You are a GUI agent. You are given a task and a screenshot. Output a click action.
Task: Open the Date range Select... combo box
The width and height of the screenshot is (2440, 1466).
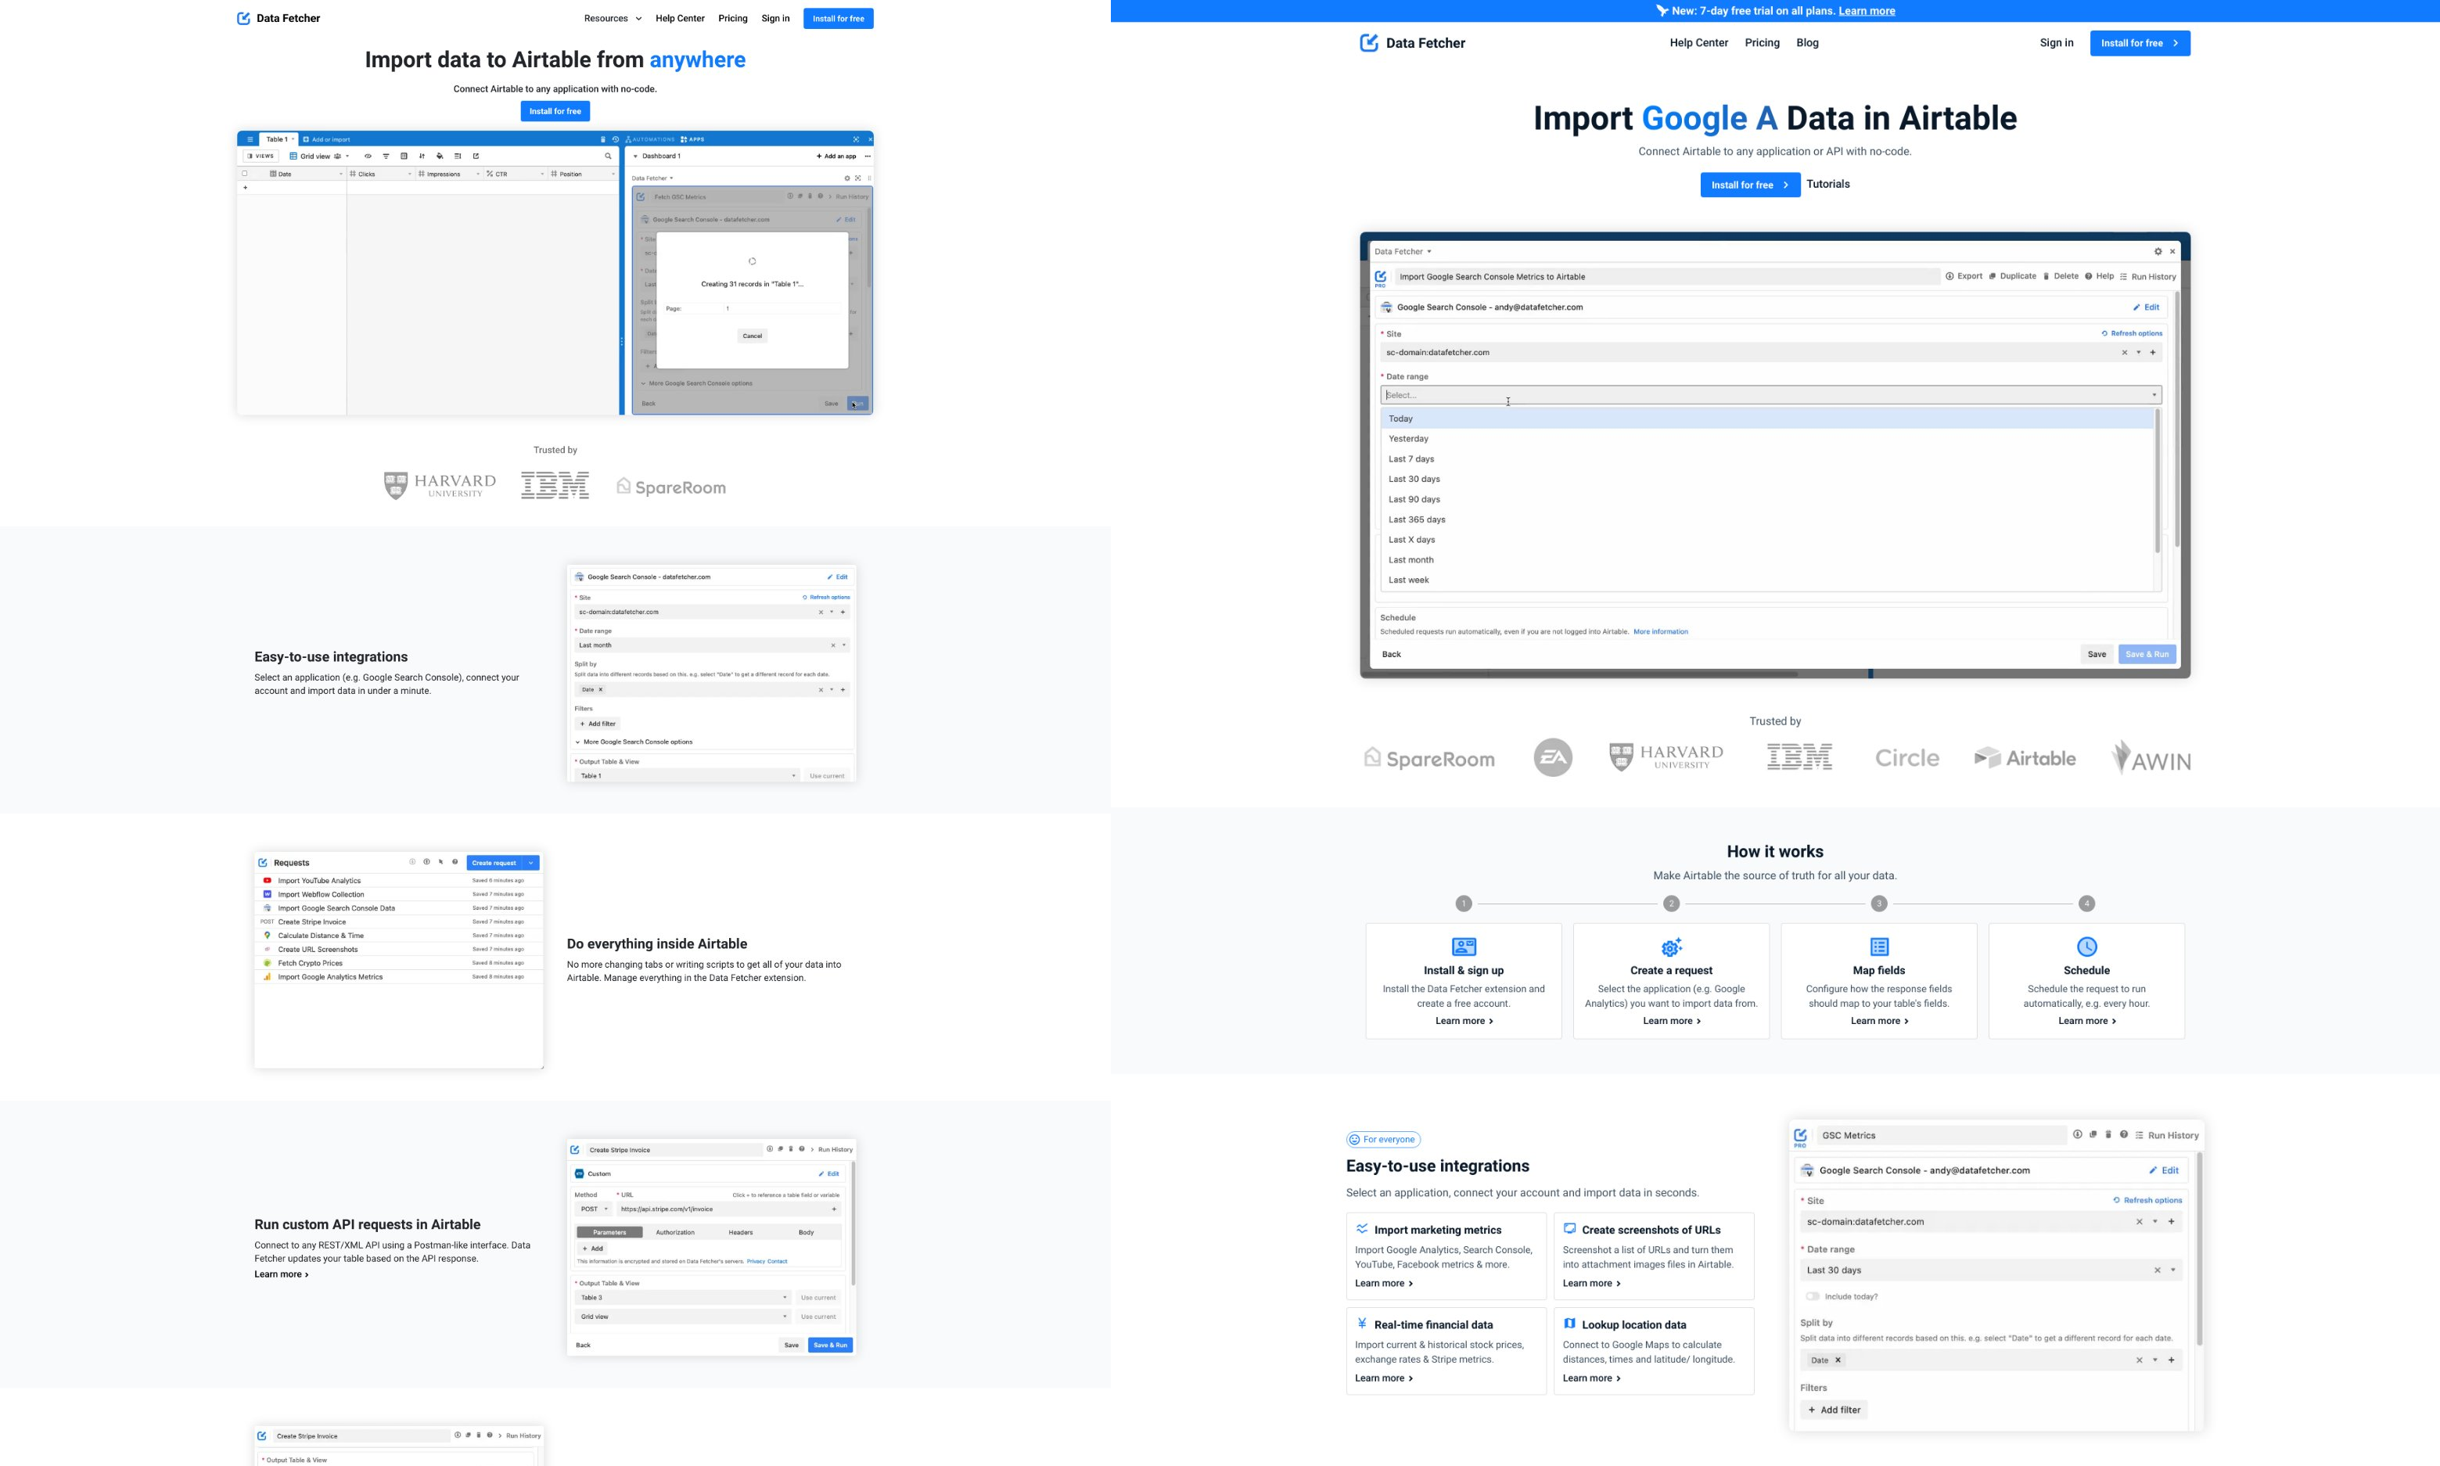click(1770, 395)
